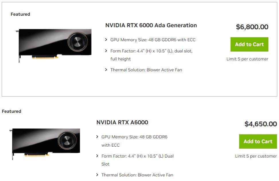Open the NVIDIA RTX 6000 Ada Generation product page
Viewport: 279px width, 181px height.
click(151, 25)
